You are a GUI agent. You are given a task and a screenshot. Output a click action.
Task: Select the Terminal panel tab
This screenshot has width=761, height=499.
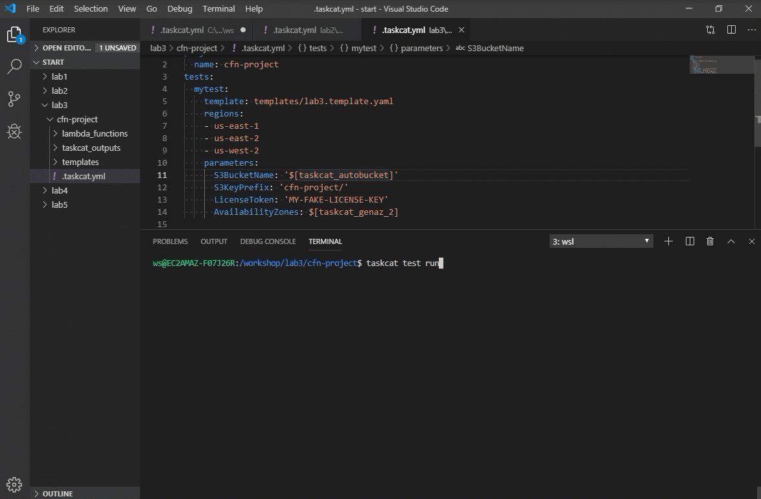click(325, 241)
